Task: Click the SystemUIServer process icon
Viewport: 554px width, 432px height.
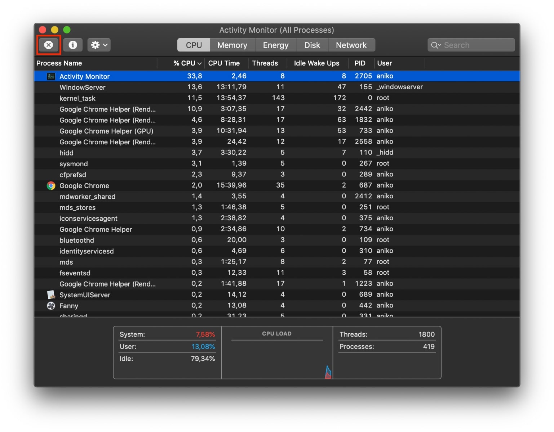Action: tap(51, 294)
